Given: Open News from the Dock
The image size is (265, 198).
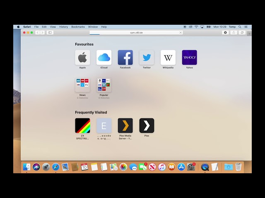Looking at the screenshot, I should [152, 167].
